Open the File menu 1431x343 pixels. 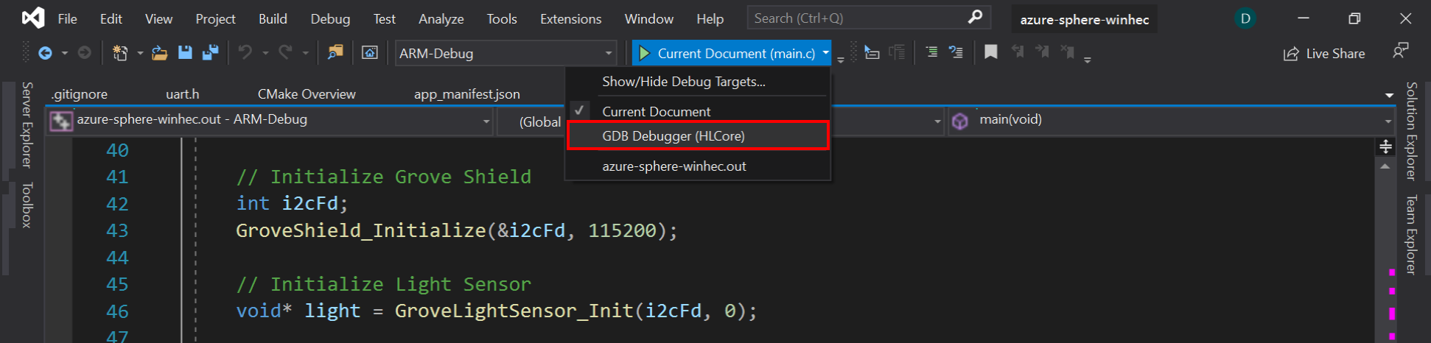click(x=67, y=19)
